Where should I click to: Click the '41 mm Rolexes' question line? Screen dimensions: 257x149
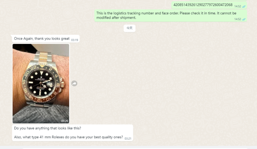click(x=68, y=137)
